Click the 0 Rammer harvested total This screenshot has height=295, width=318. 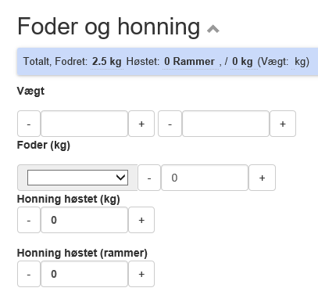pyautogui.click(x=190, y=62)
